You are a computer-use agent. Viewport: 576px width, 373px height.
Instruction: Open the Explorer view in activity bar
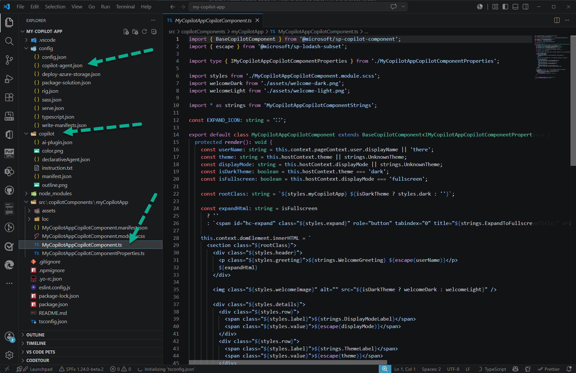click(x=9, y=22)
